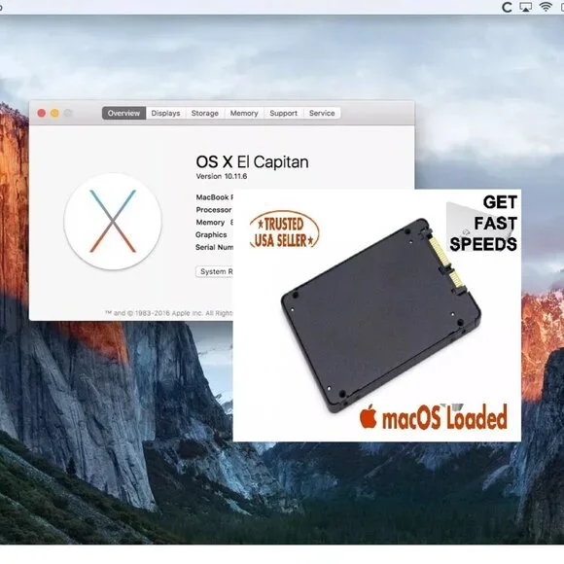
Task: Open the Storage tab
Action: pos(204,113)
